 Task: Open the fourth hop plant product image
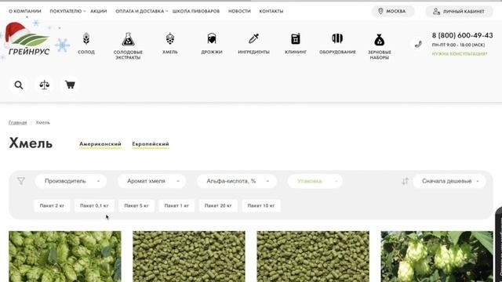click(437, 256)
